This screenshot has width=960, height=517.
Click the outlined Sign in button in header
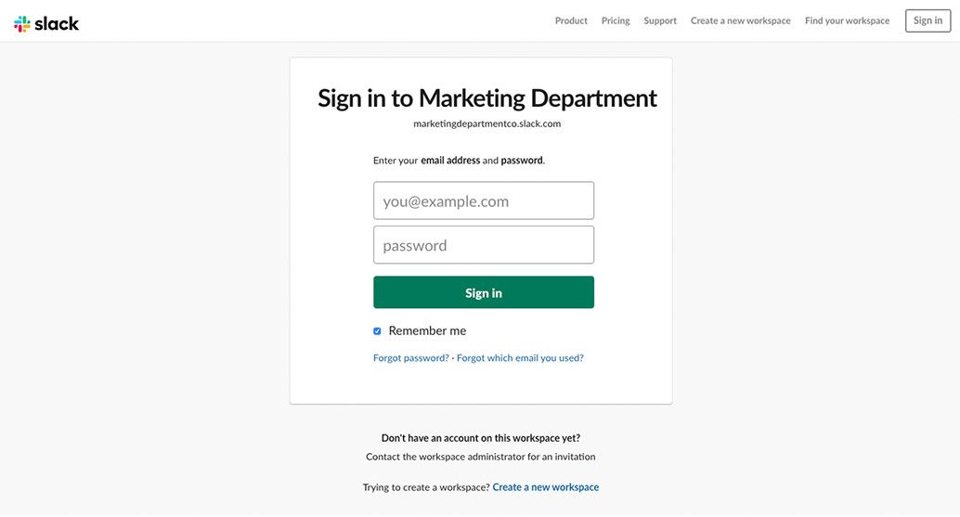pos(928,20)
